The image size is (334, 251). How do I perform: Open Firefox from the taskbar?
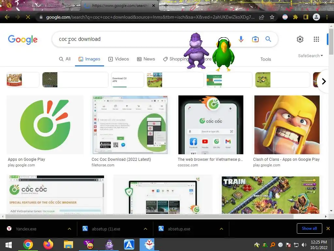[48, 244]
